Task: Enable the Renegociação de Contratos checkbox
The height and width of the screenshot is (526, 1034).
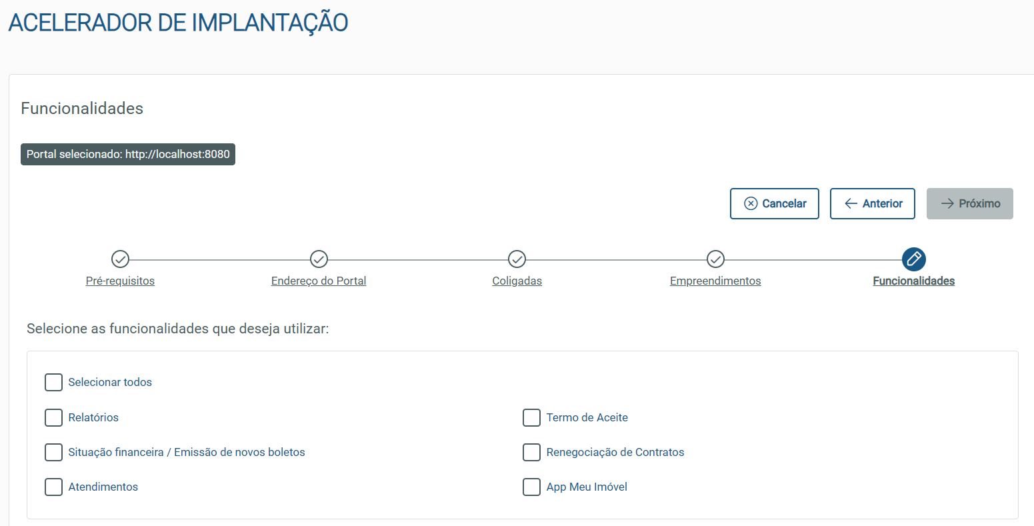Action: (x=531, y=452)
